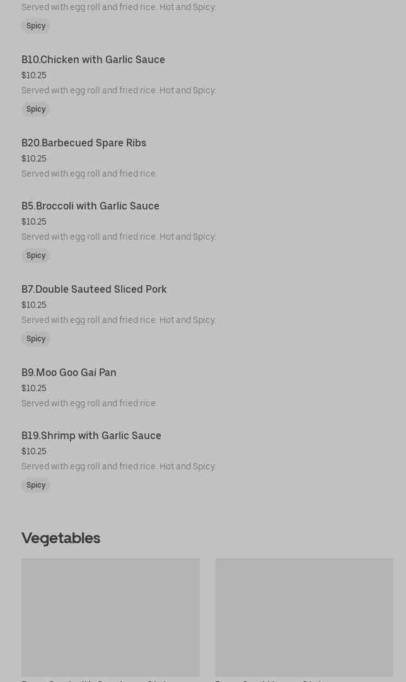Click the Barbecued Spare Ribs description text
The image size is (406, 682).
(90, 173)
